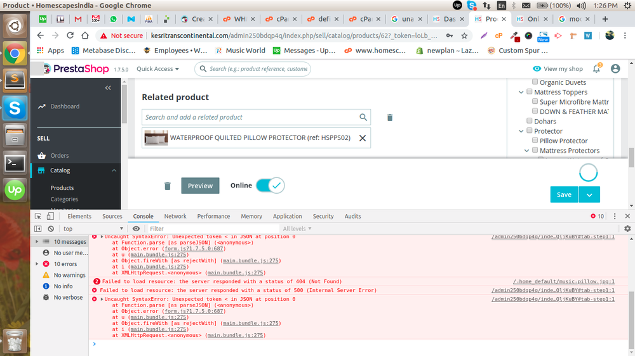Clear the console with the block icon
This screenshot has height=356, width=635.
coord(51,229)
